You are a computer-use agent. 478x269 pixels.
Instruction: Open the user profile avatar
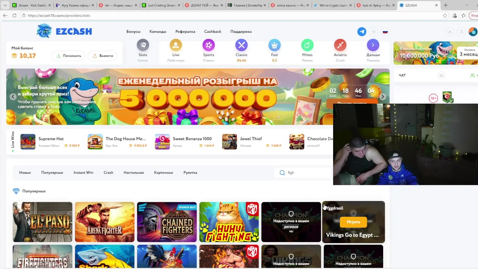[473, 32]
